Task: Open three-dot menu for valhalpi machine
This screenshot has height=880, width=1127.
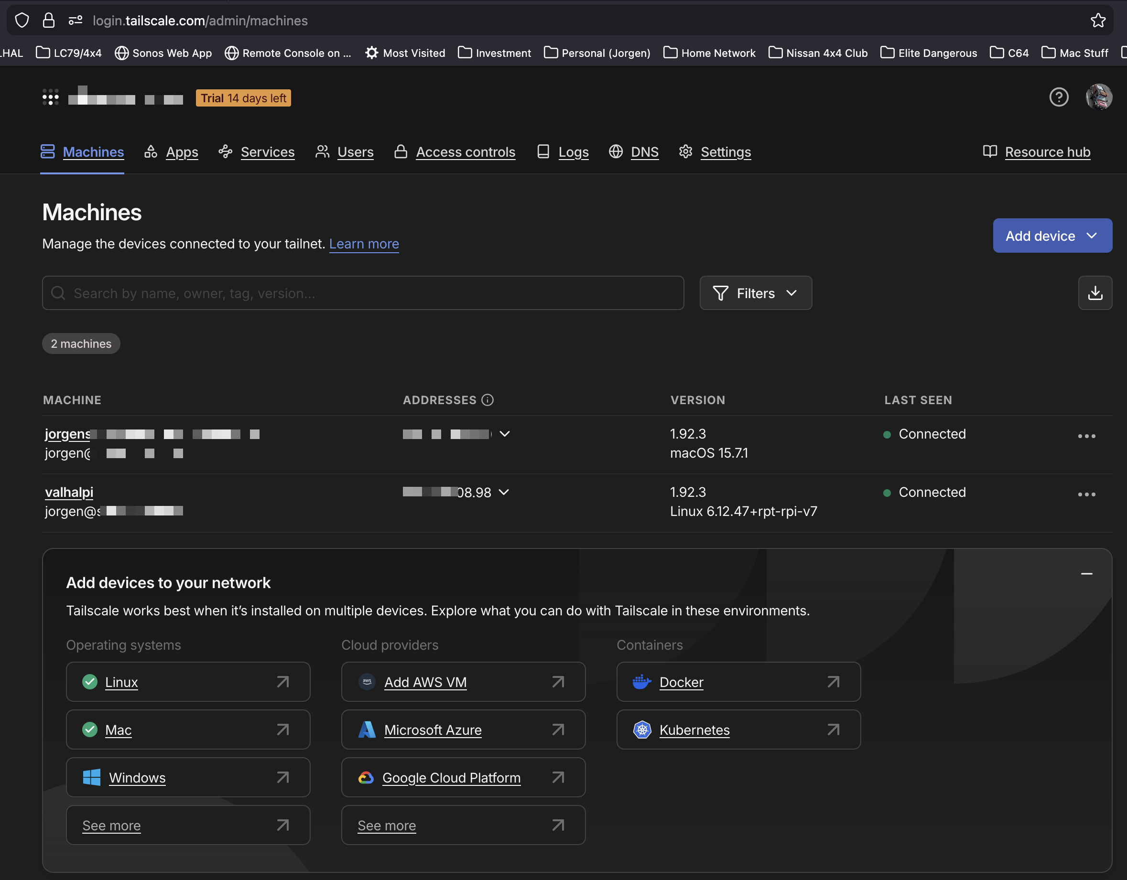Action: (x=1086, y=494)
